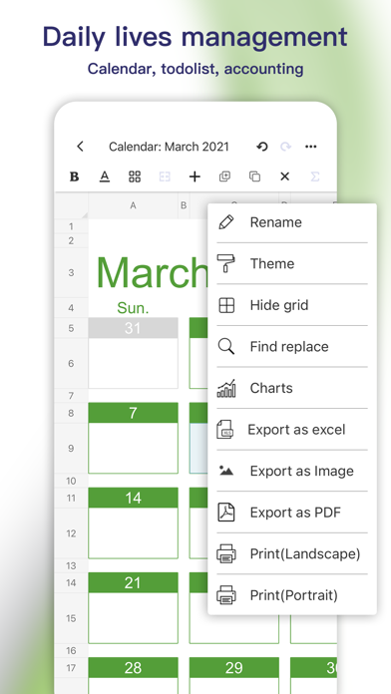Select row 3 header
Viewport: 391px width, 694px height.
[71, 272]
